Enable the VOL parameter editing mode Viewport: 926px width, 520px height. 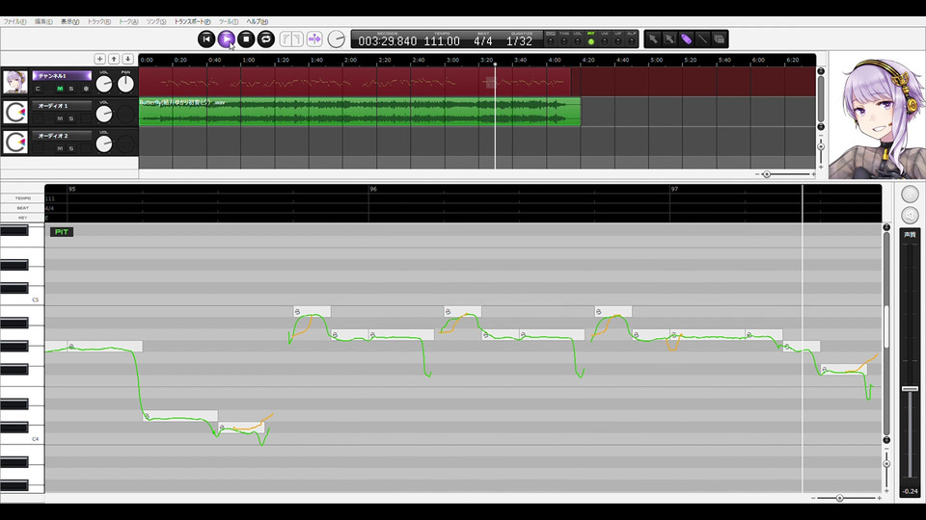pos(578,39)
